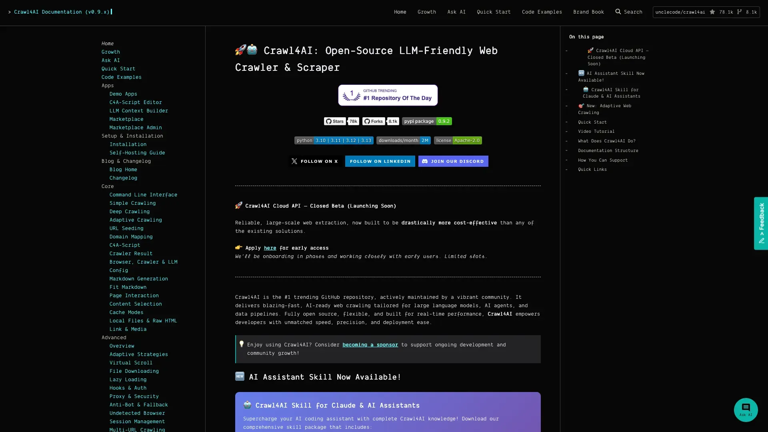Jump to Crawl4AI Cloud API section in page outline
The width and height of the screenshot is (768, 432).
[618, 57]
